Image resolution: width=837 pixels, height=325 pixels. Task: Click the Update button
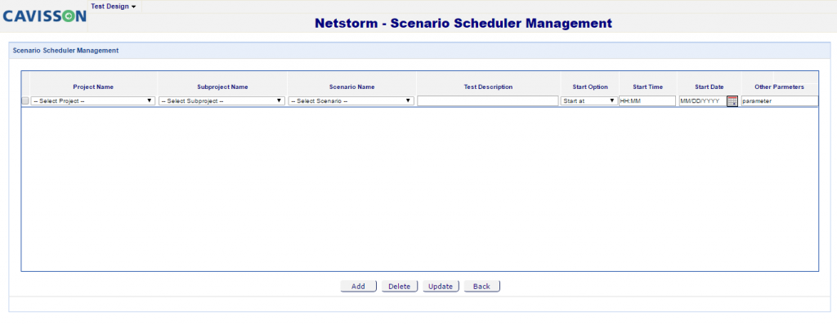(x=441, y=287)
